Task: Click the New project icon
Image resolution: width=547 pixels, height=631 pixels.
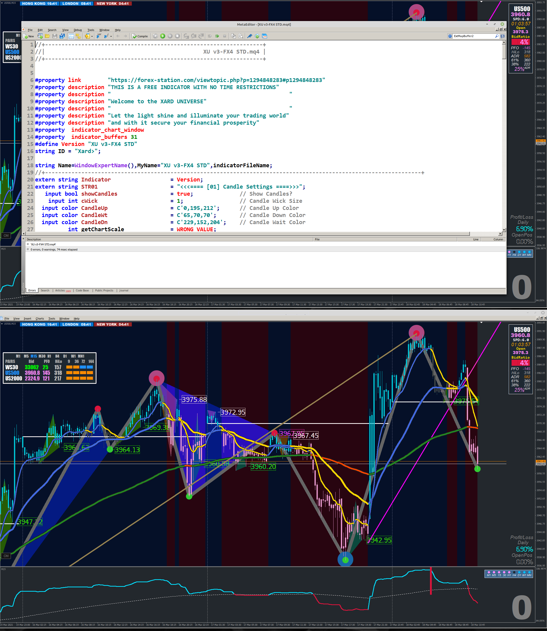Action: tap(40, 36)
